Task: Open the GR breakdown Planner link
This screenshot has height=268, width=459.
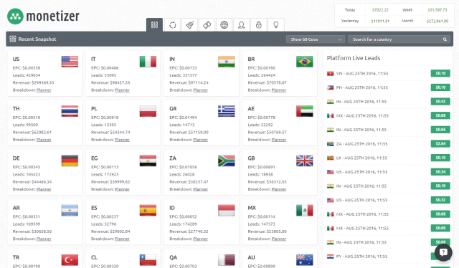Action: coord(201,140)
